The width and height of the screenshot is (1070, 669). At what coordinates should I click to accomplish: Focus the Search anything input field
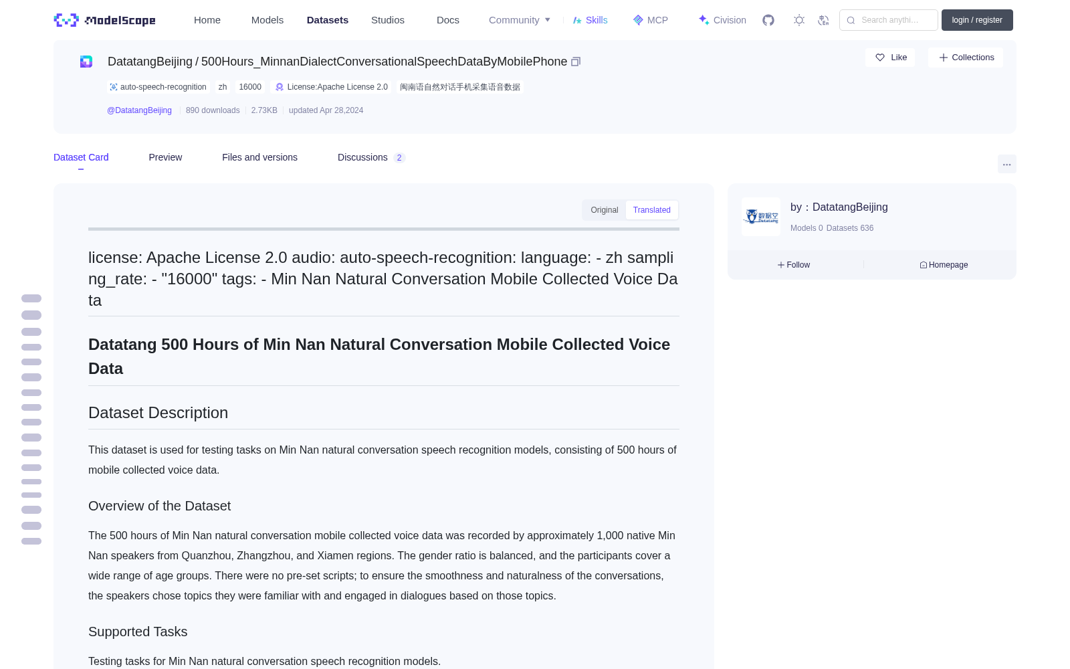889,20
